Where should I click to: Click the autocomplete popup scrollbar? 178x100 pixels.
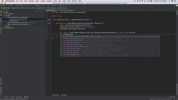point(159,37)
